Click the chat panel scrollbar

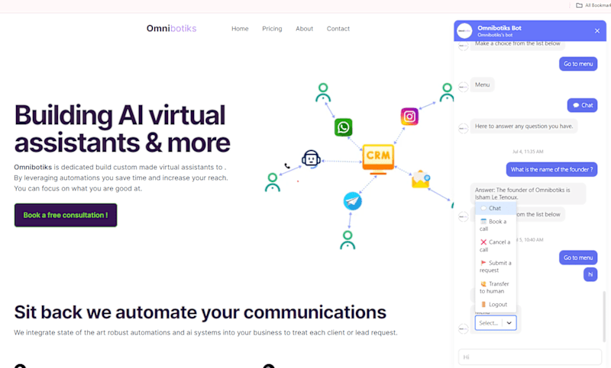point(604,316)
